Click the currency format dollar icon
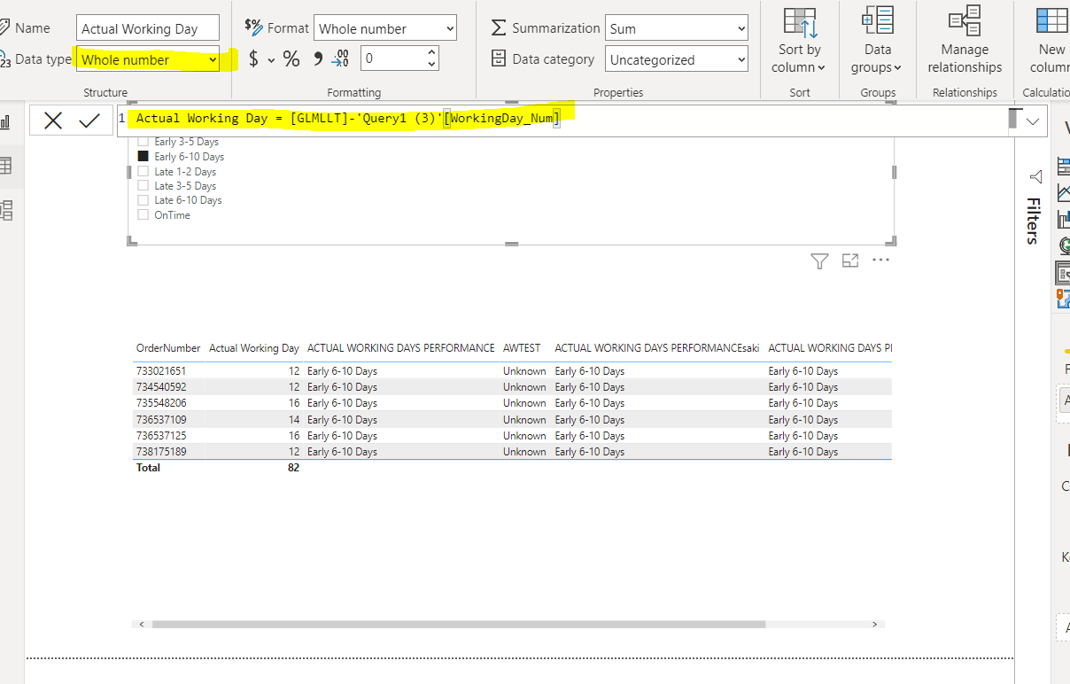Screen dimensions: 1070x684 (x=253, y=59)
